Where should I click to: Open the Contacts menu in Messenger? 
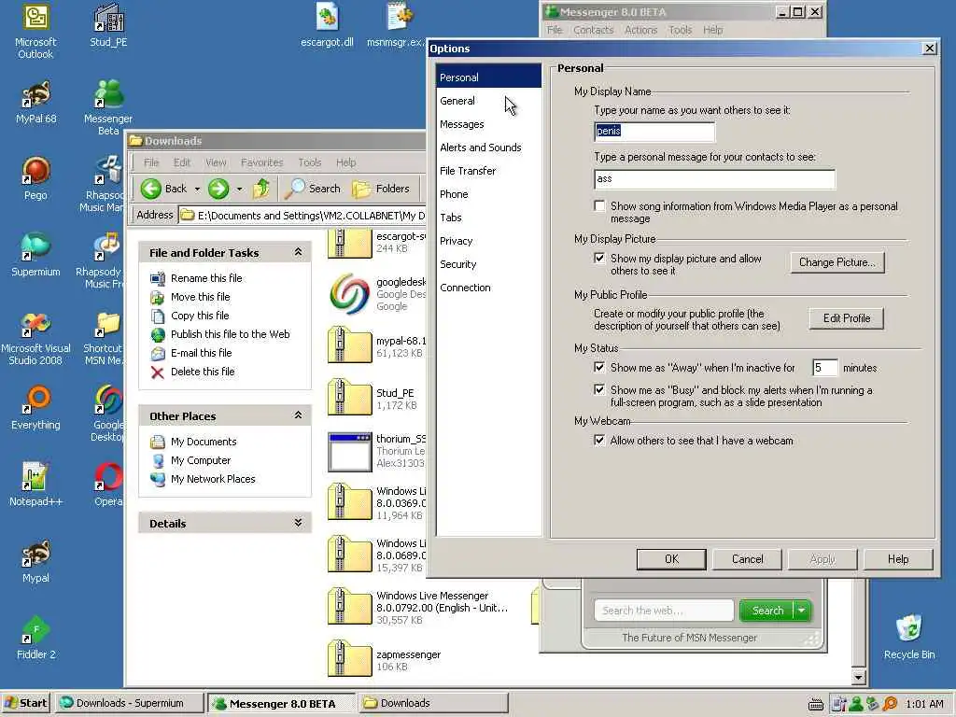pyautogui.click(x=593, y=30)
